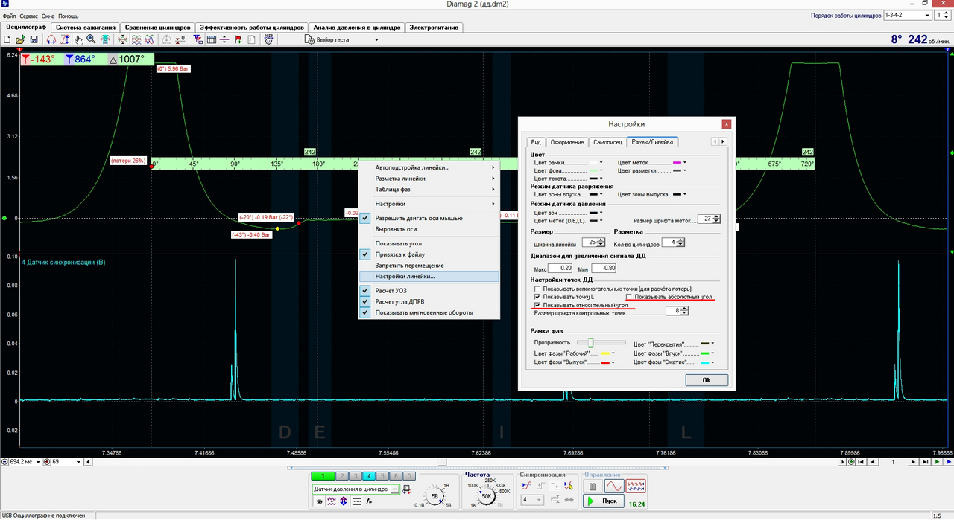Click the pause control under Управление
Image resolution: width=954 pixels, height=520 pixels.
coord(593,487)
